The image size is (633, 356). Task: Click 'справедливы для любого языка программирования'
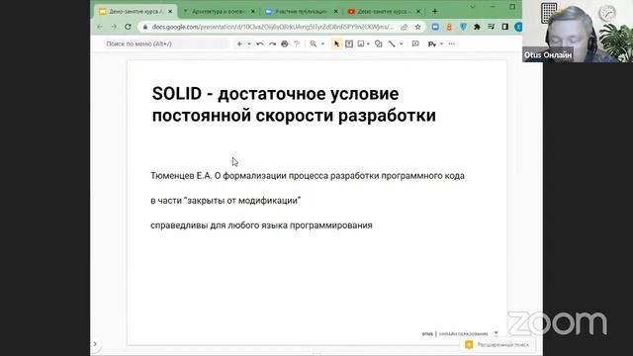tap(261, 225)
